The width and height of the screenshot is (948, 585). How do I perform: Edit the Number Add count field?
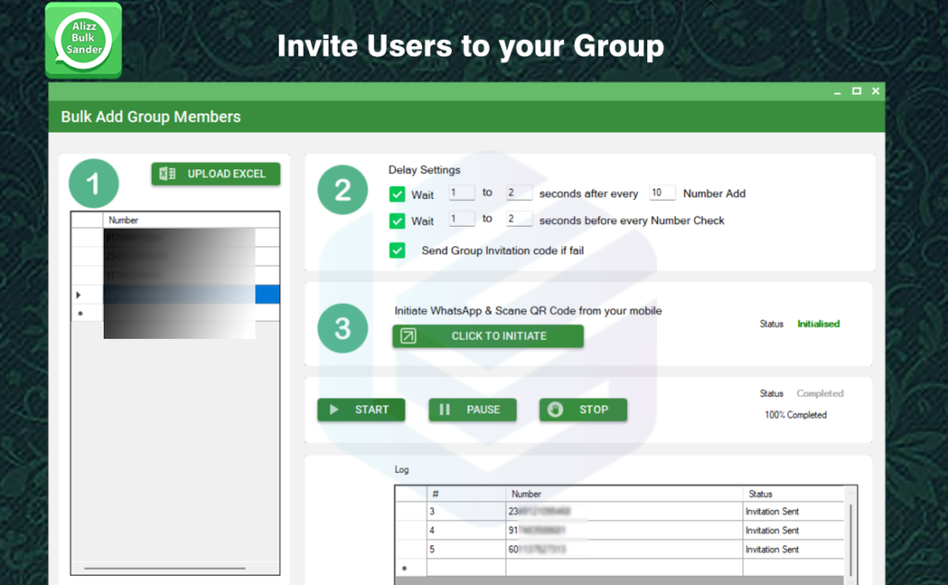662,193
